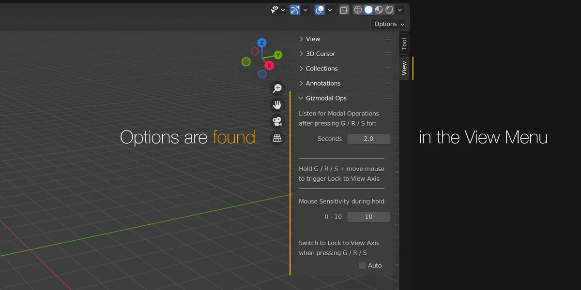Expand the Collections panel

(x=321, y=68)
